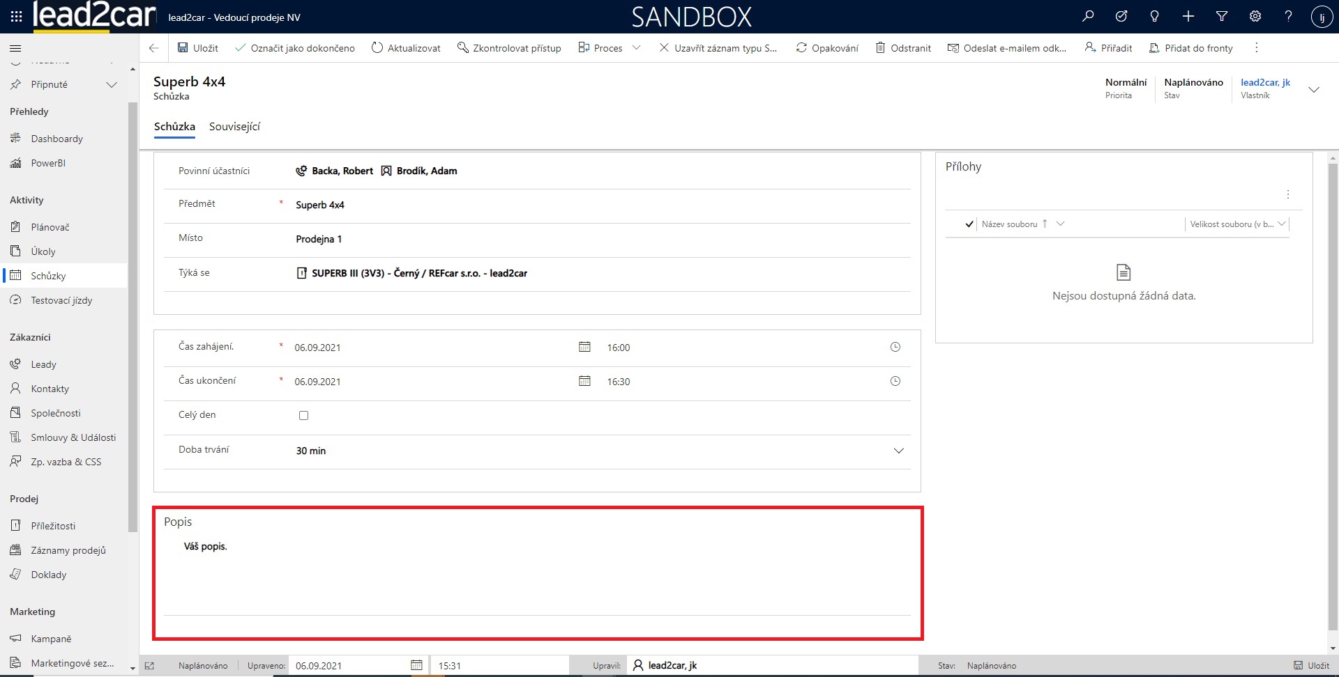Open the app launcher waffle icon
This screenshot has width=1339, height=677.
(16, 17)
